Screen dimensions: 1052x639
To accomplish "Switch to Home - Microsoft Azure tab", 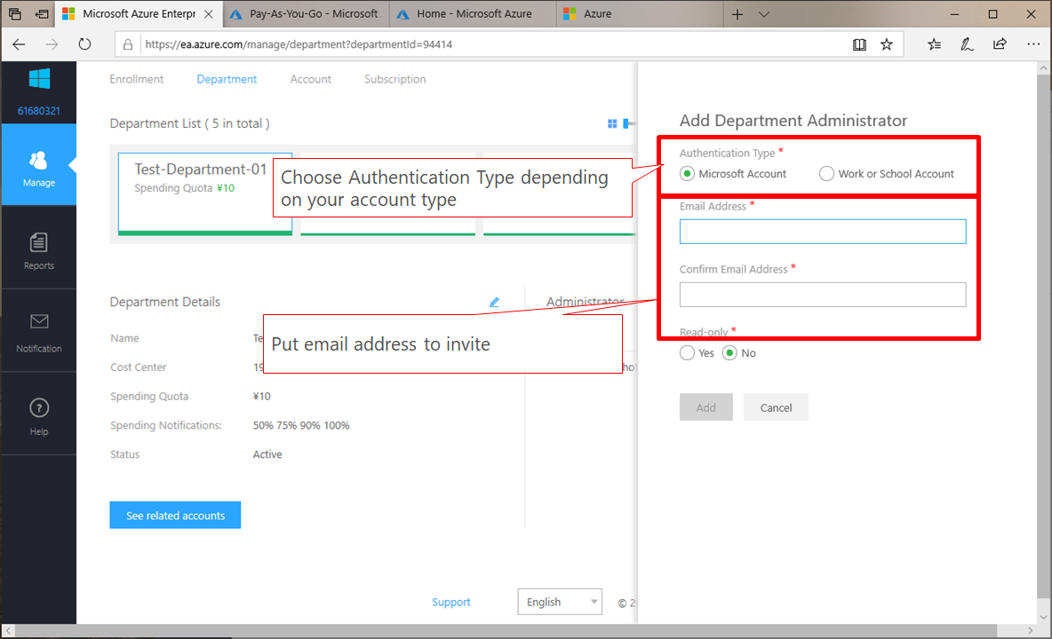I will point(473,14).
